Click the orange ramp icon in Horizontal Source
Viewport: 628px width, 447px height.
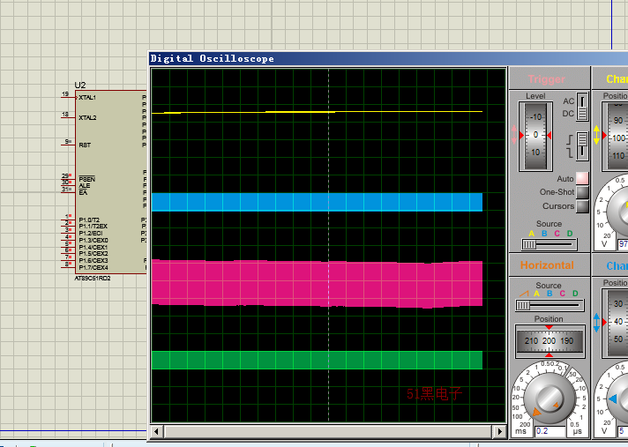524,294
